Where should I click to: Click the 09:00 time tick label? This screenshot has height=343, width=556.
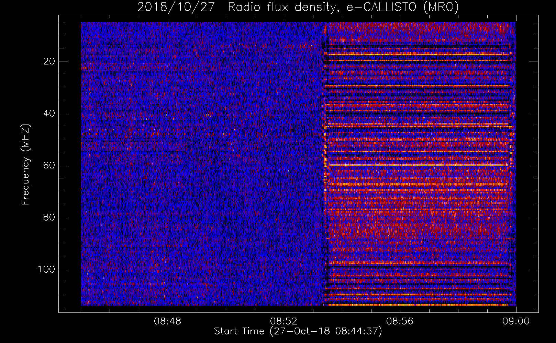pyautogui.click(x=516, y=321)
